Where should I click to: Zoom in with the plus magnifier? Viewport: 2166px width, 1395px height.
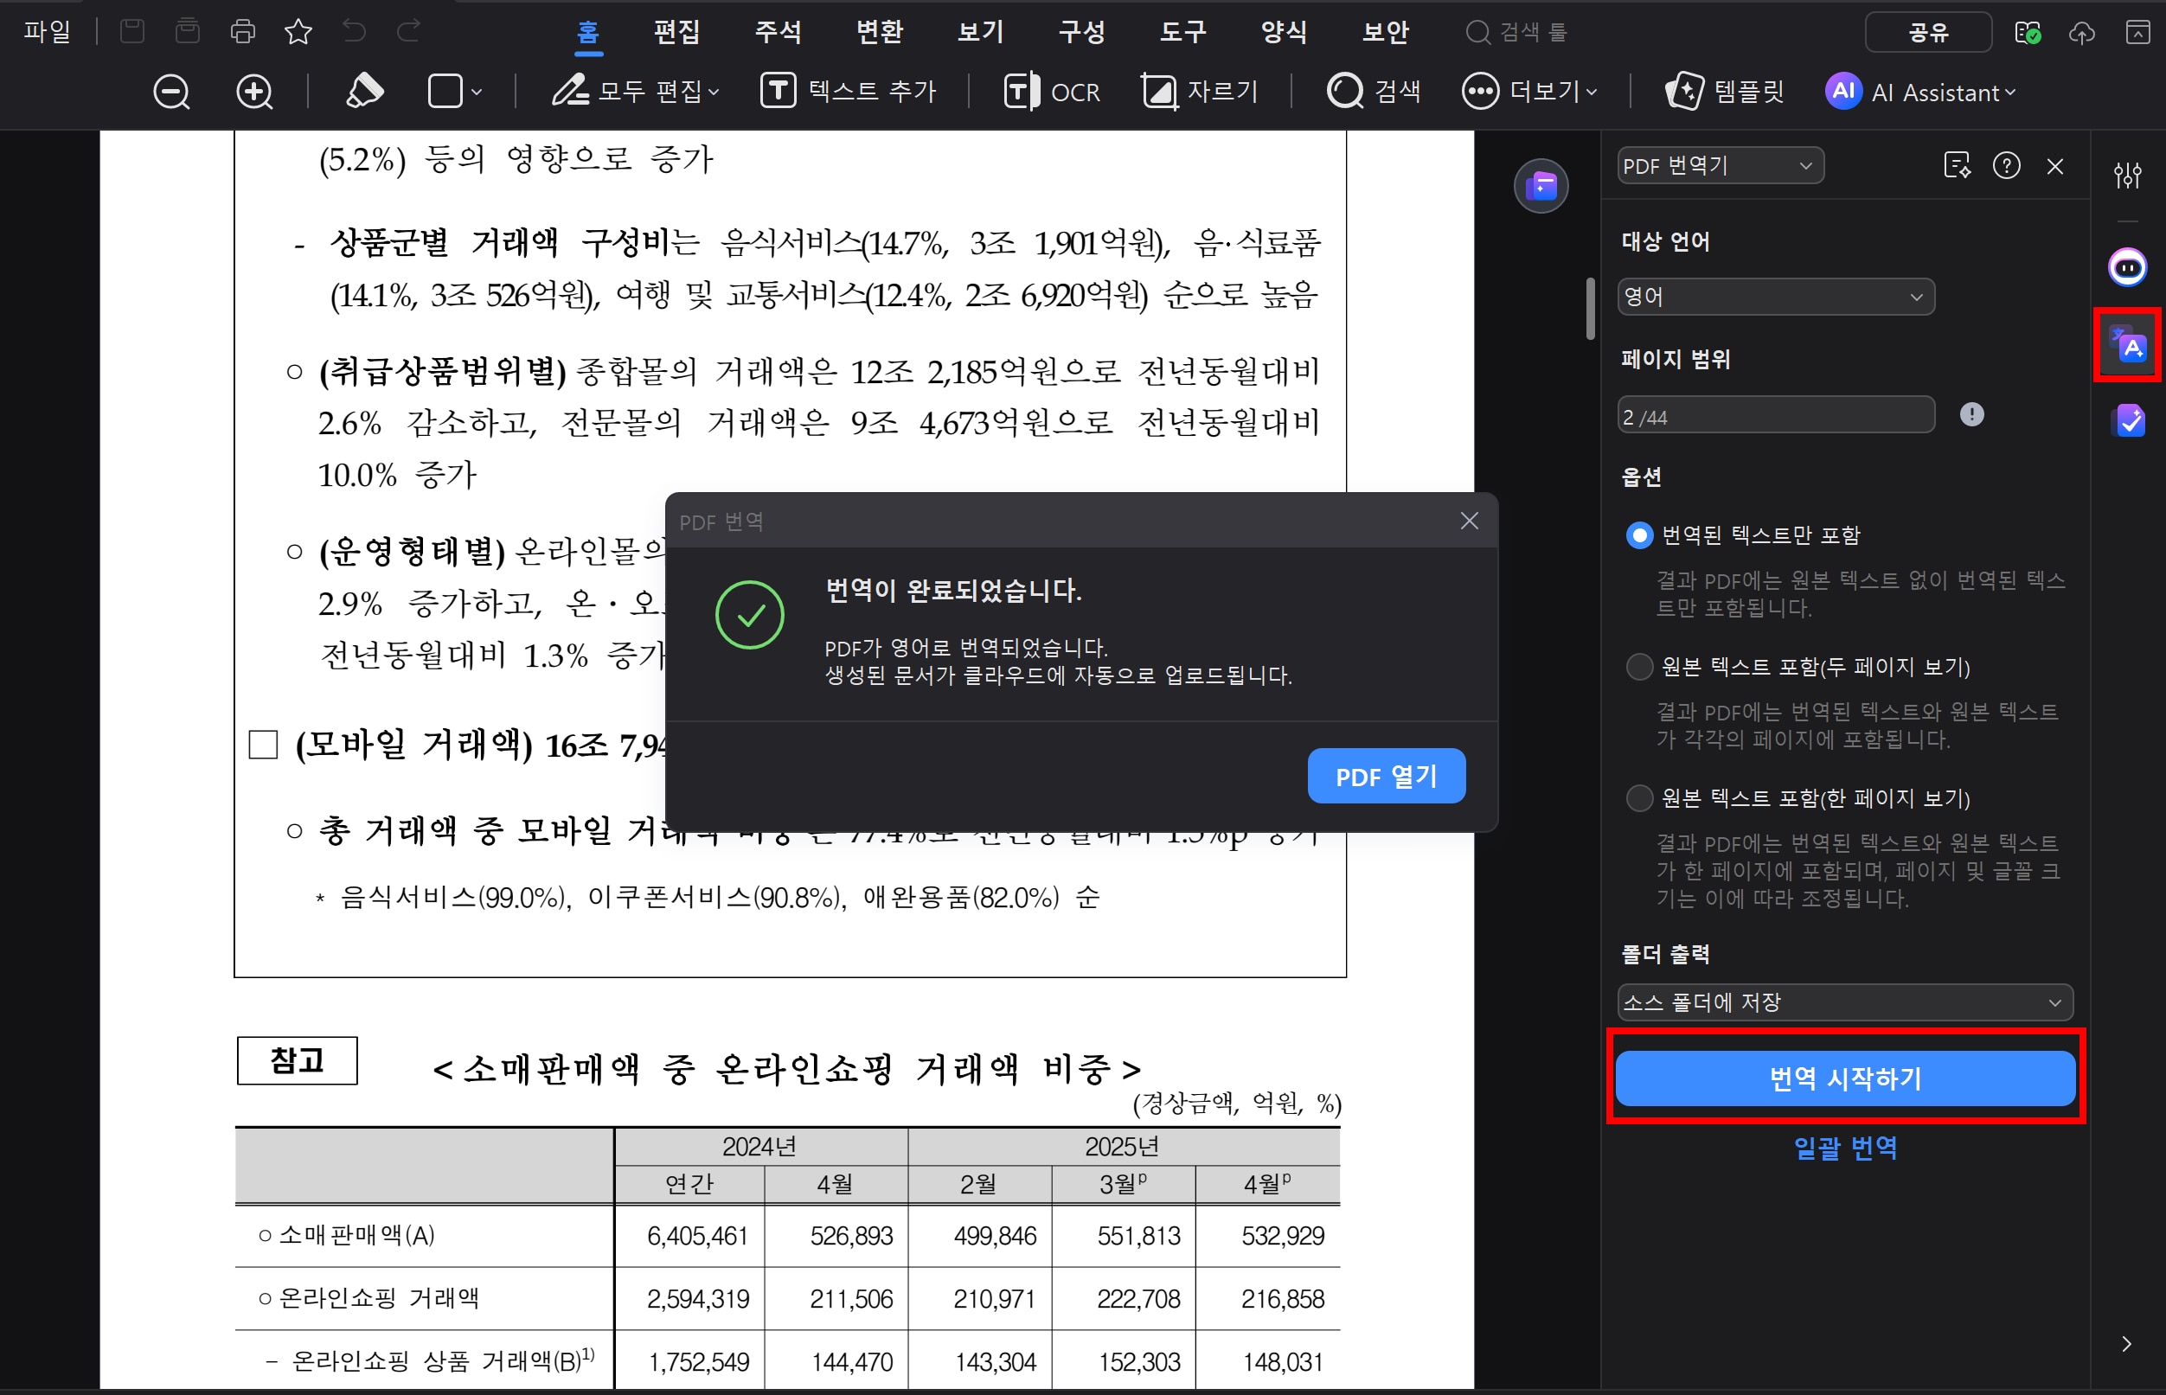254,92
